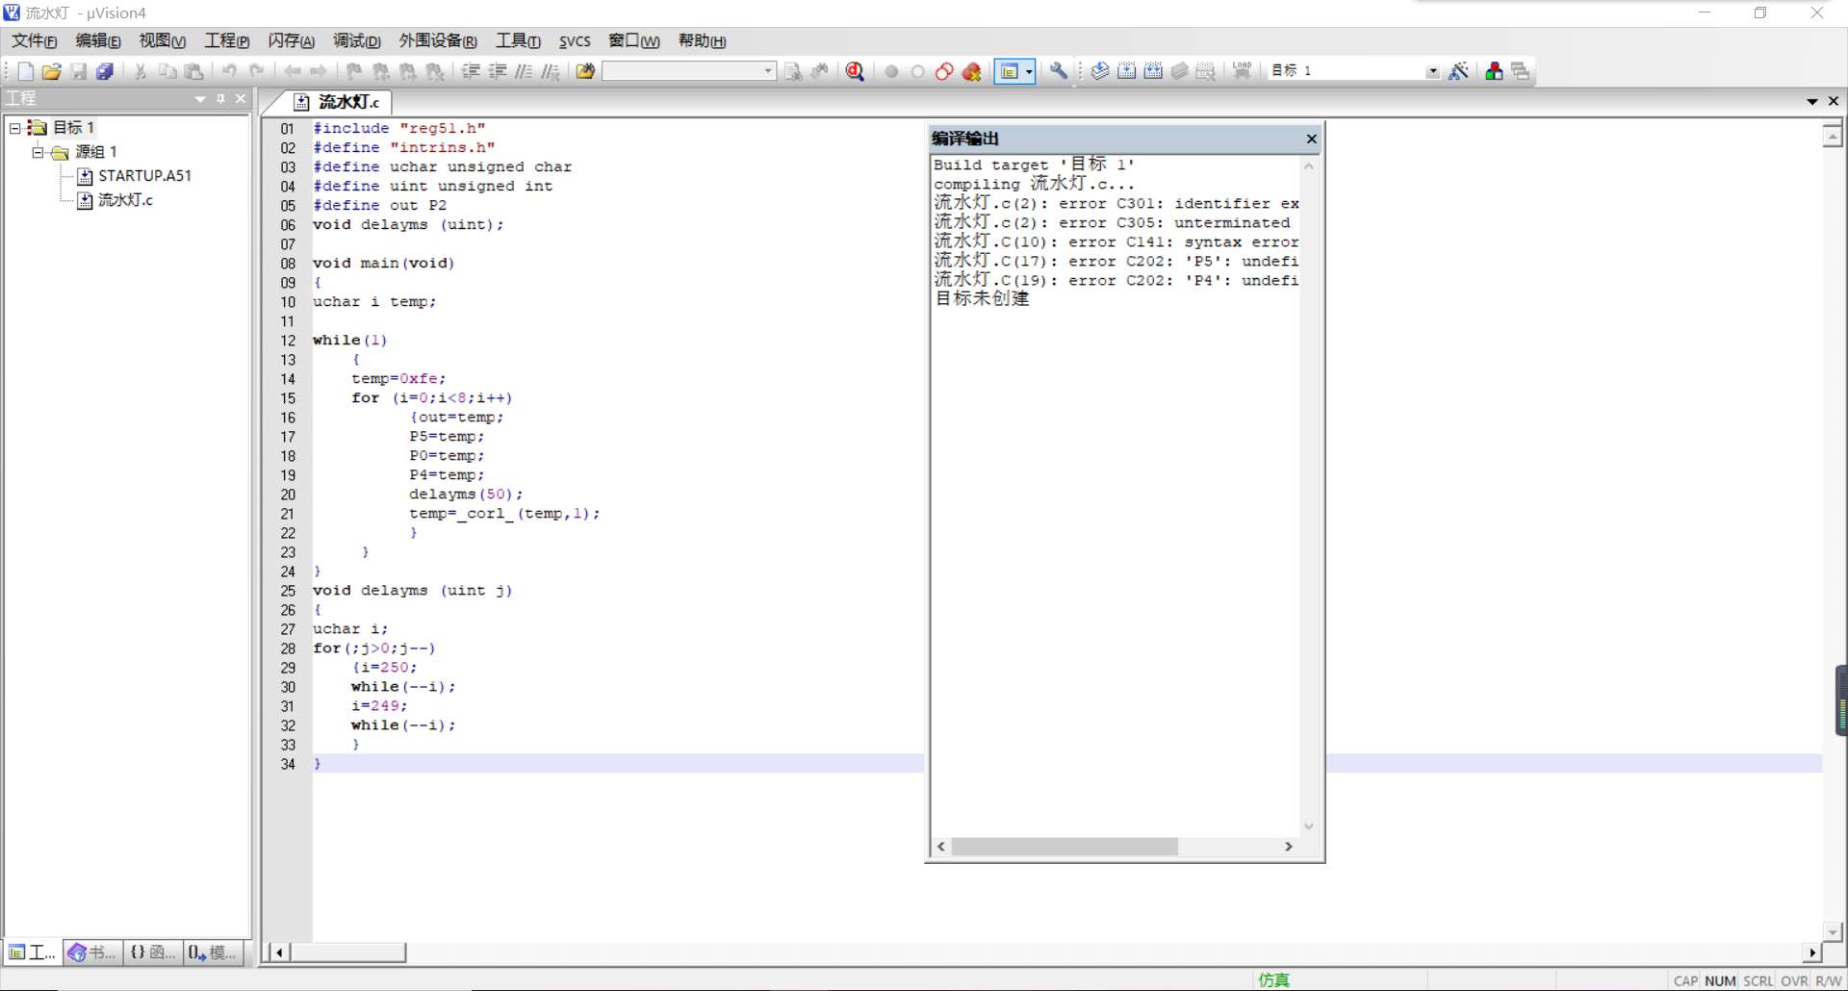Screen dimensions: 1848x991
Task: Open the 外围设备 menu
Action: click(x=437, y=41)
